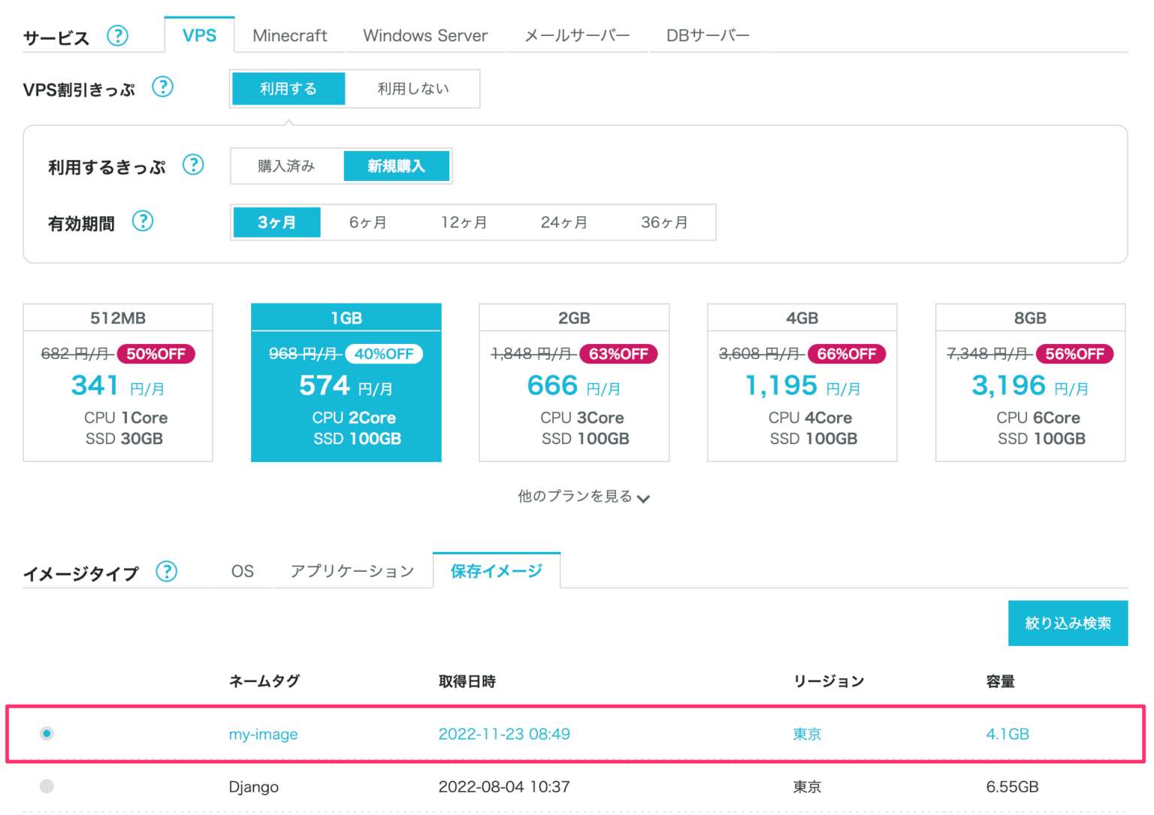Viewport: 1154px width, 815px height.
Task: Click the イメージタイプ help icon
Action: pos(167,572)
